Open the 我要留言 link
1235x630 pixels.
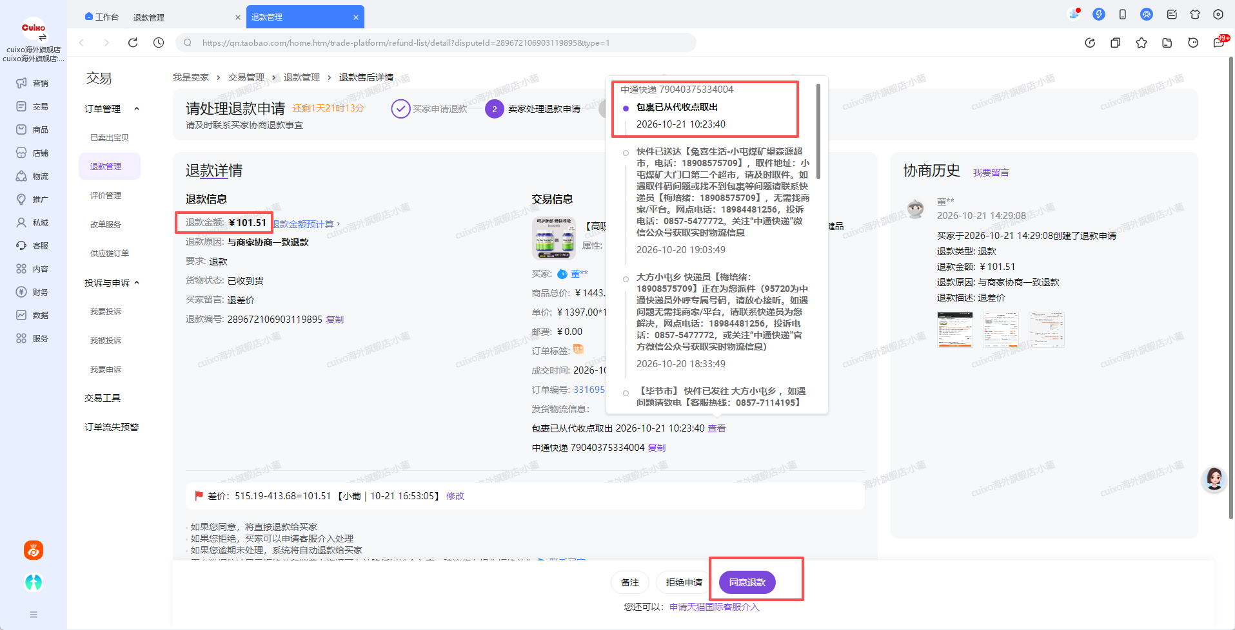[x=991, y=173]
